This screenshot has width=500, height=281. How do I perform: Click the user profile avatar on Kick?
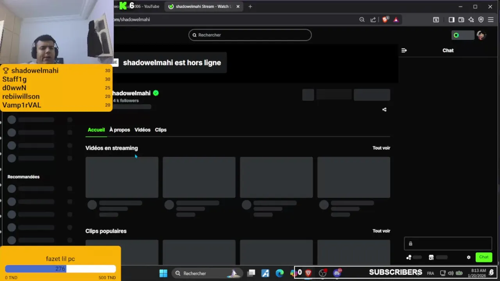[x=481, y=35]
